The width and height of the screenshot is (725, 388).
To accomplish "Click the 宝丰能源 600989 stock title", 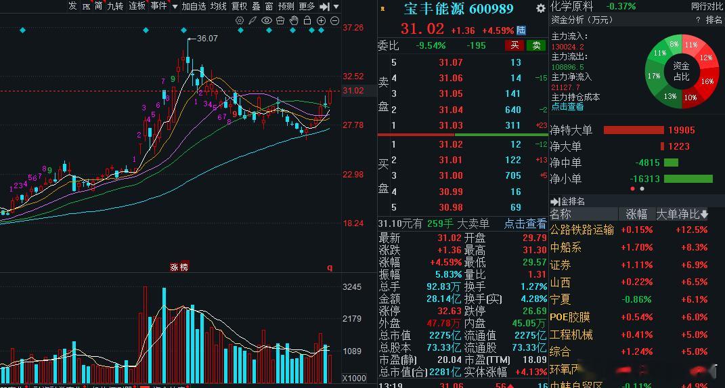I will tap(459, 8).
